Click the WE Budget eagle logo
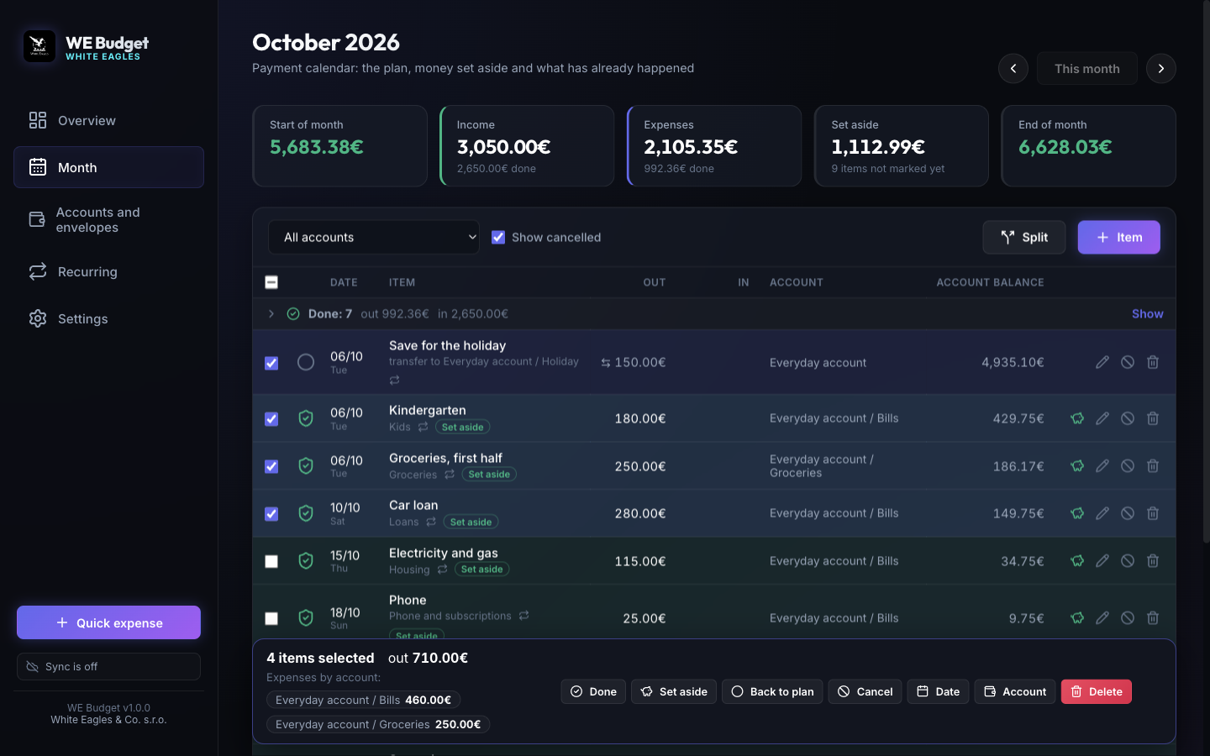 click(39, 46)
